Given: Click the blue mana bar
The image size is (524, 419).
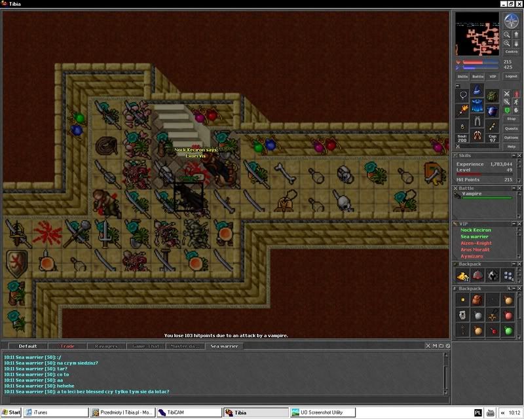Looking at the screenshot, I should [481, 67].
